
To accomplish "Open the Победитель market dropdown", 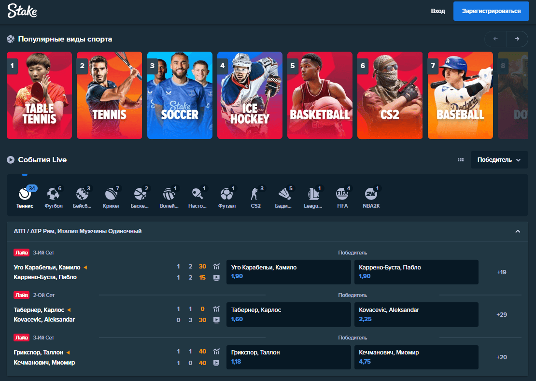I will click(499, 160).
